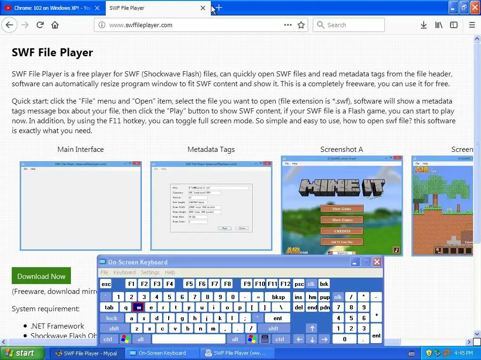Open the browser hamburger menu
The image size is (481, 360).
tap(472, 25)
